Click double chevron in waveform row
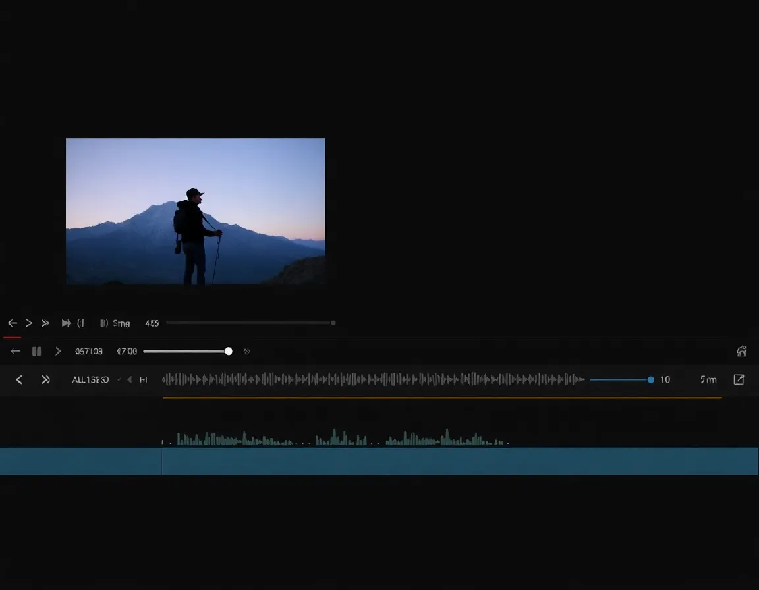 [45, 379]
